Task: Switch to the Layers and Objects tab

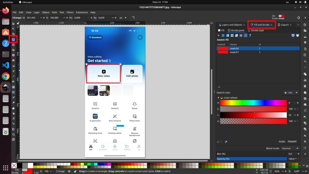Action: click(232, 25)
